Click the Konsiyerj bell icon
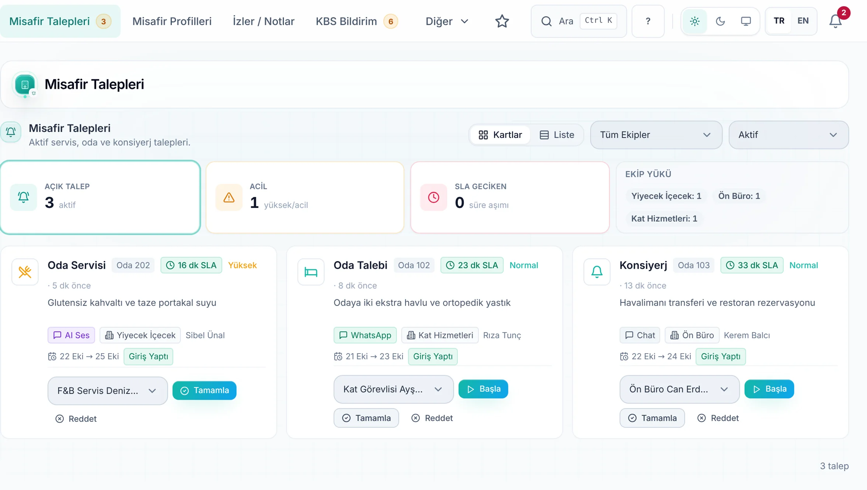 597,272
